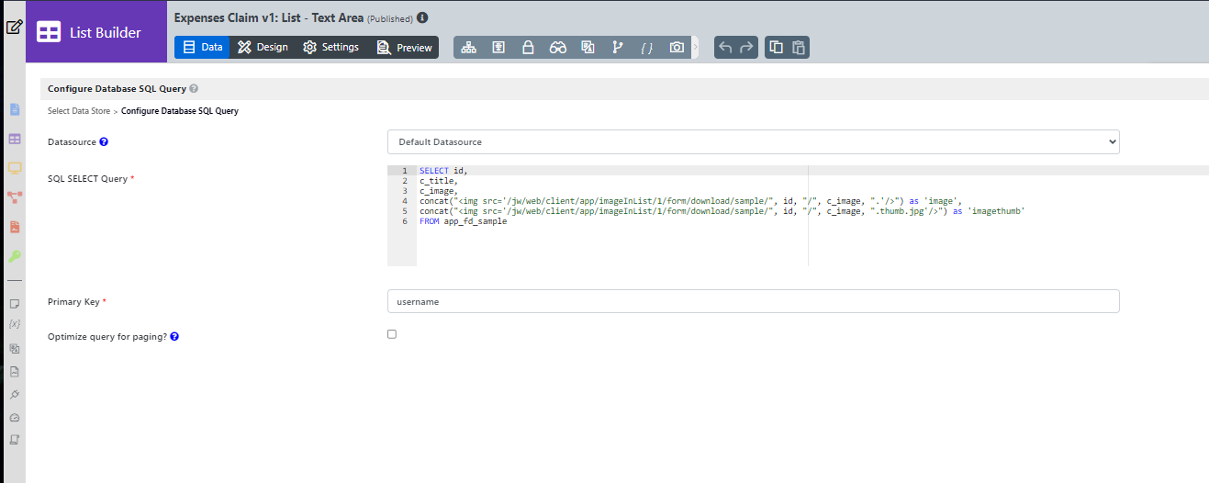Click the padlock permission icon
The image size is (1209, 483).
(x=528, y=48)
